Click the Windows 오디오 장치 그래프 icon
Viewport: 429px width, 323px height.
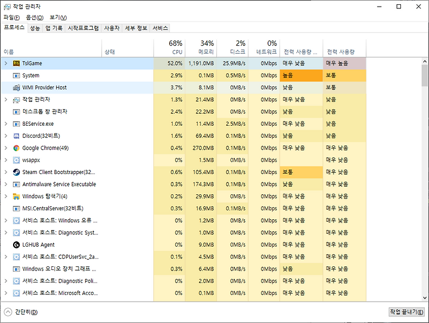(17, 269)
